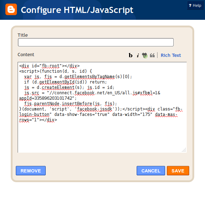
Task: Click the CANCEL button
Action: [x=151, y=171]
